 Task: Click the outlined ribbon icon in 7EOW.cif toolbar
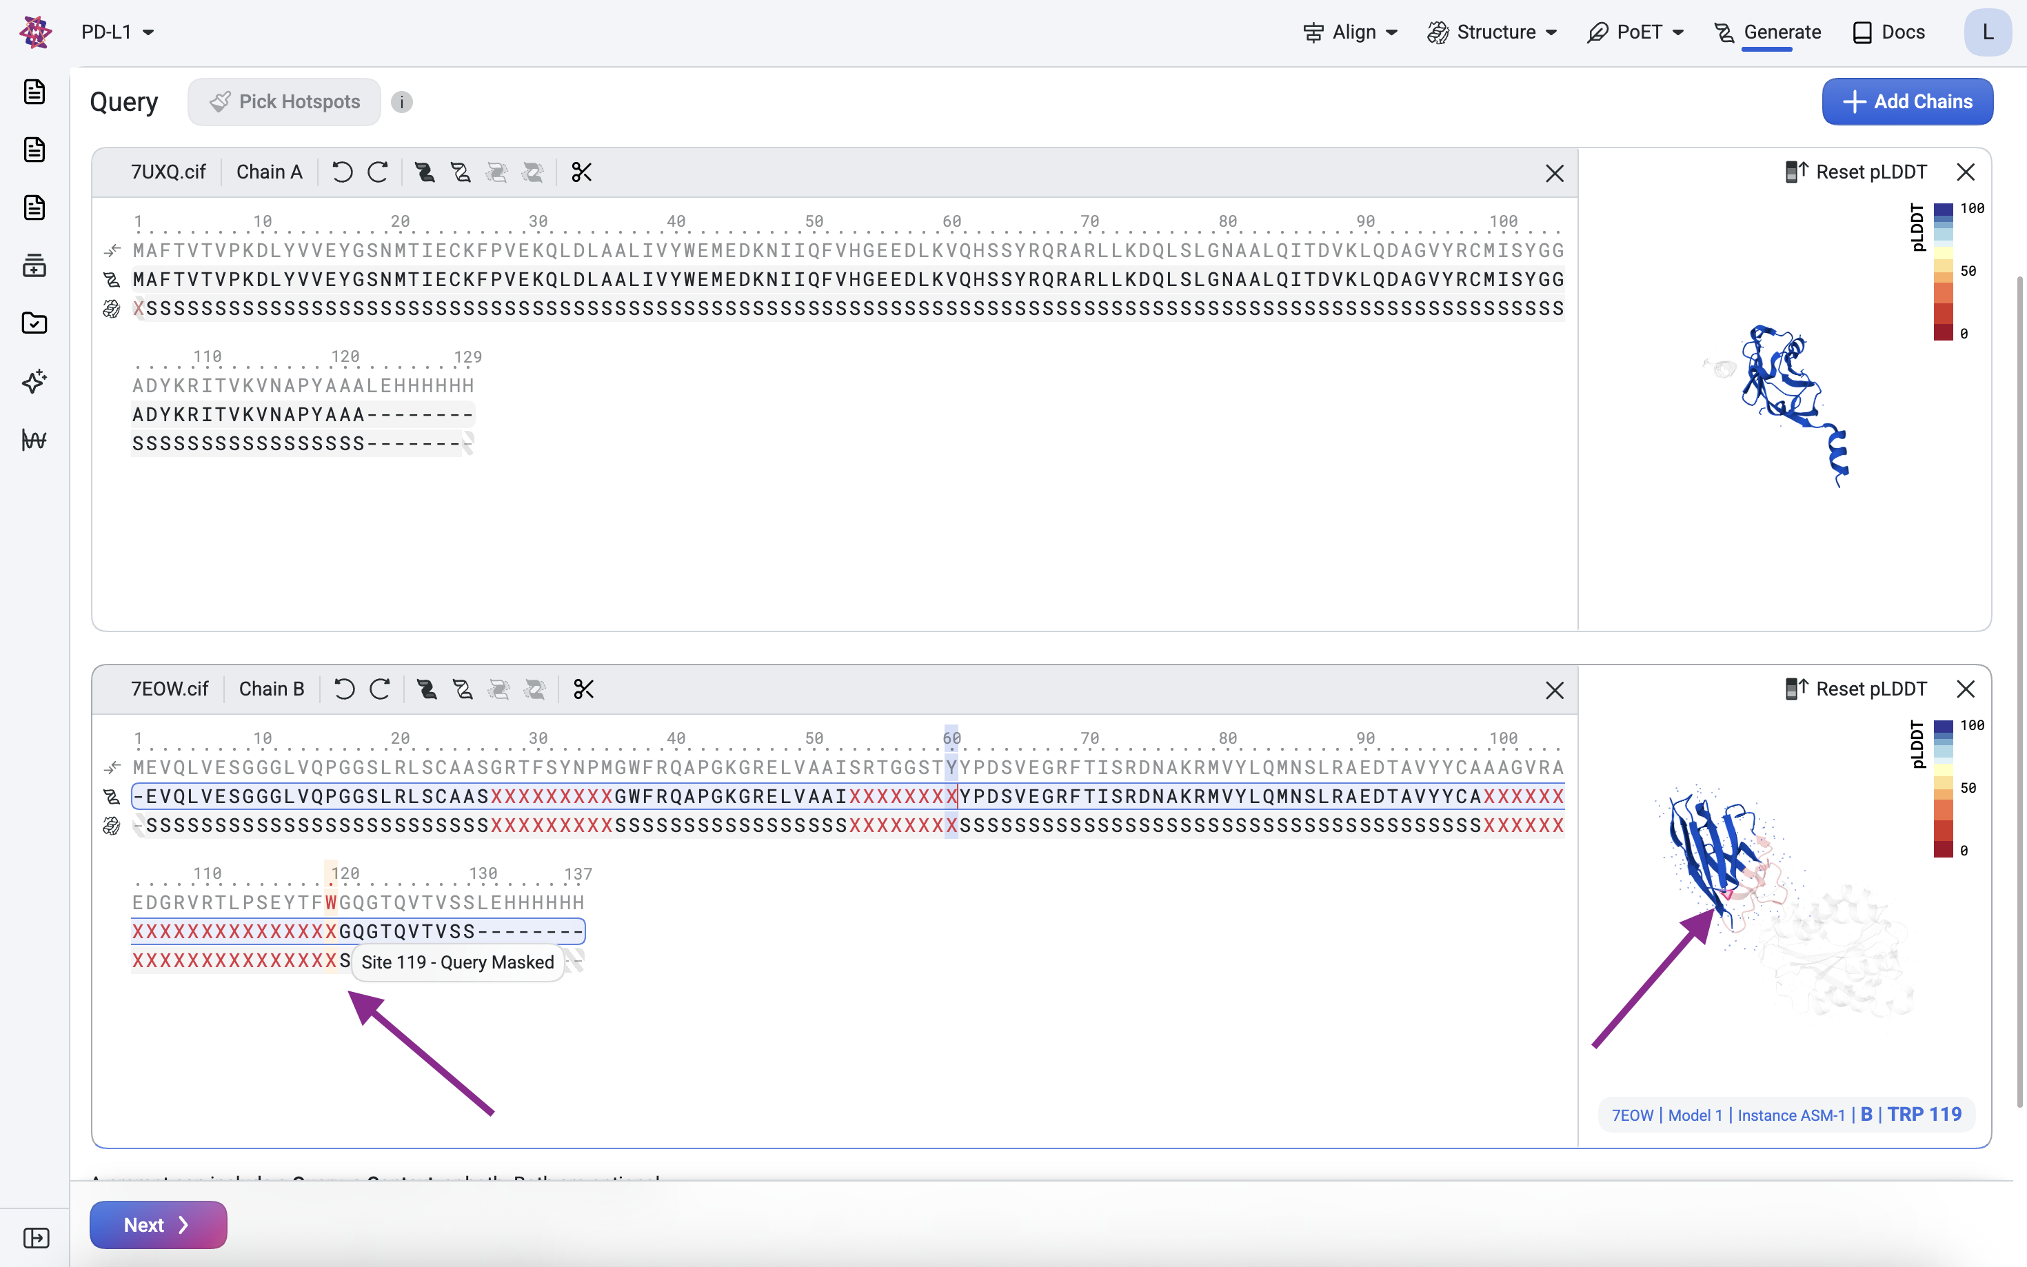coord(463,689)
